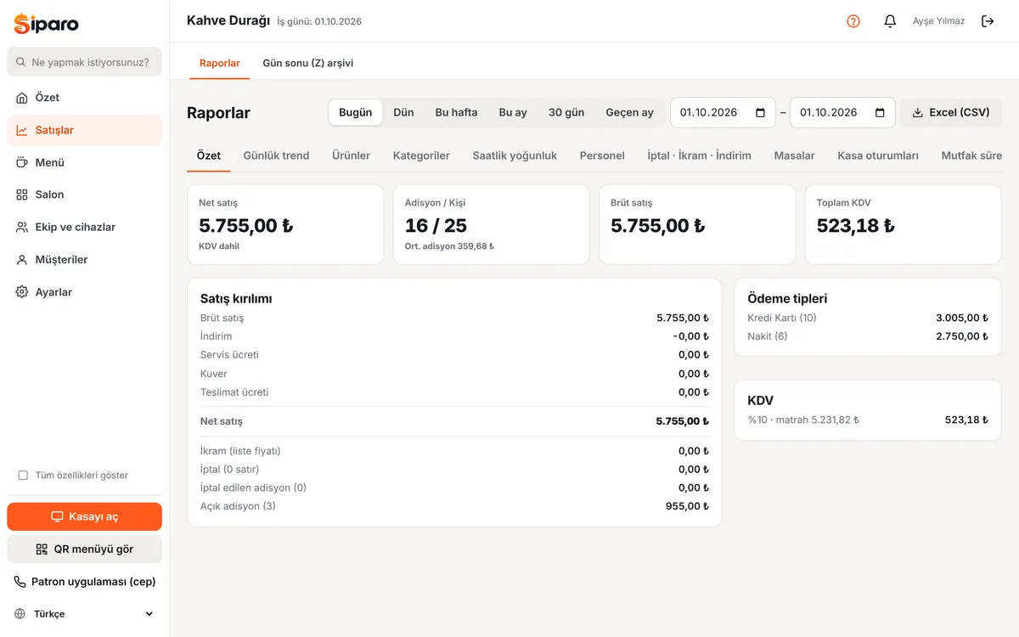Click the home icon beside Özet
The width and height of the screenshot is (1019, 637).
[x=22, y=98]
